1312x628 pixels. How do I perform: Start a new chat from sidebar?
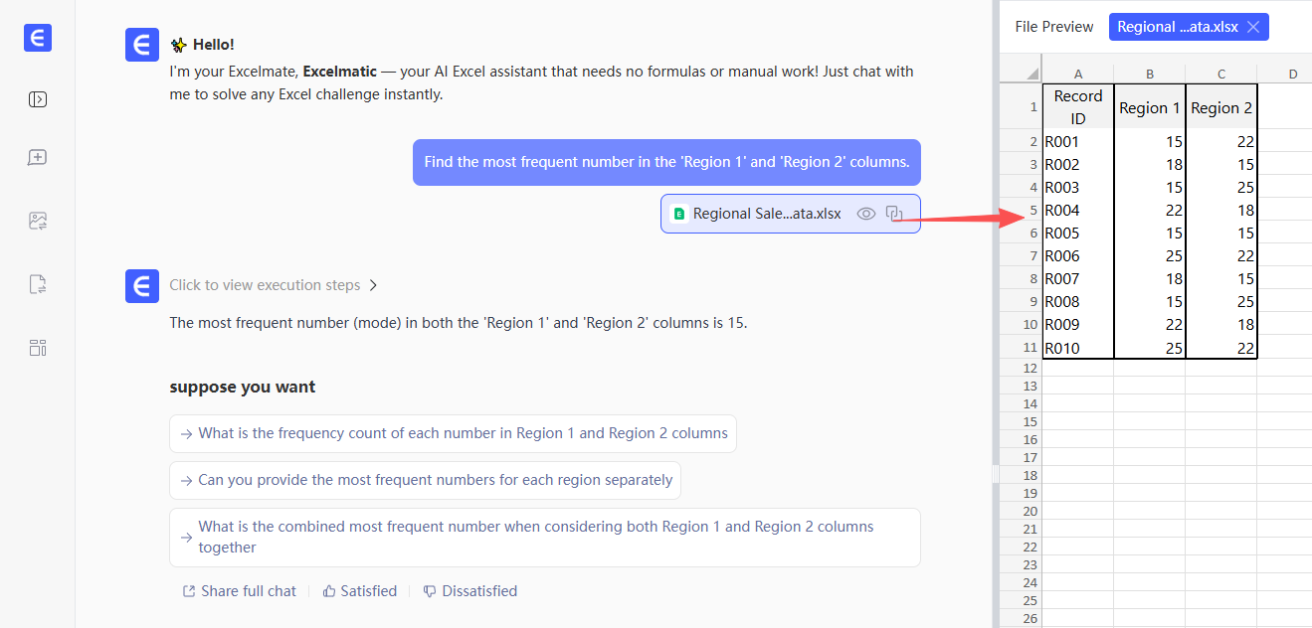pos(38,158)
